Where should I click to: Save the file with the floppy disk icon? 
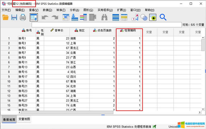pyautogui.click(x=14, y=17)
